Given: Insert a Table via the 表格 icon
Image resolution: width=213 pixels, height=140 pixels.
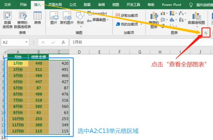Looking at the screenshot, I should coord(37,18).
